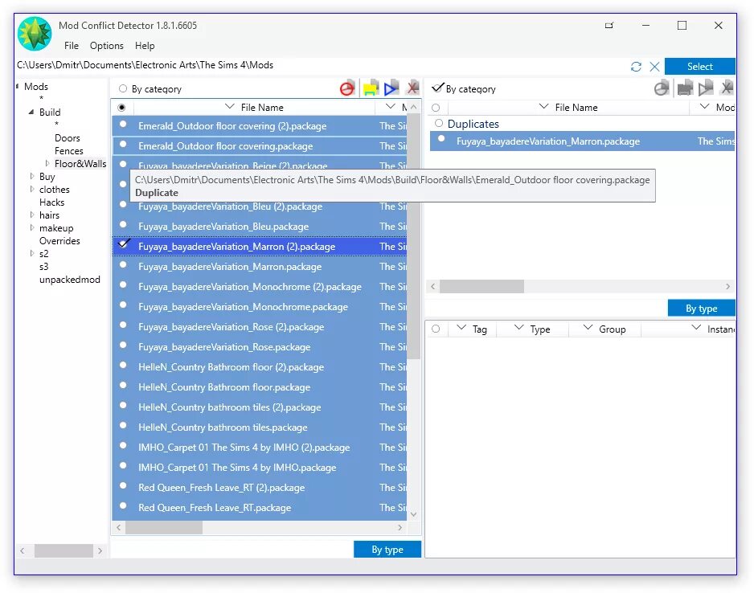This screenshot has width=754, height=593.
Task: Select HelleN_Country bathroom tiles (2).package row
Action: (x=260, y=407)
